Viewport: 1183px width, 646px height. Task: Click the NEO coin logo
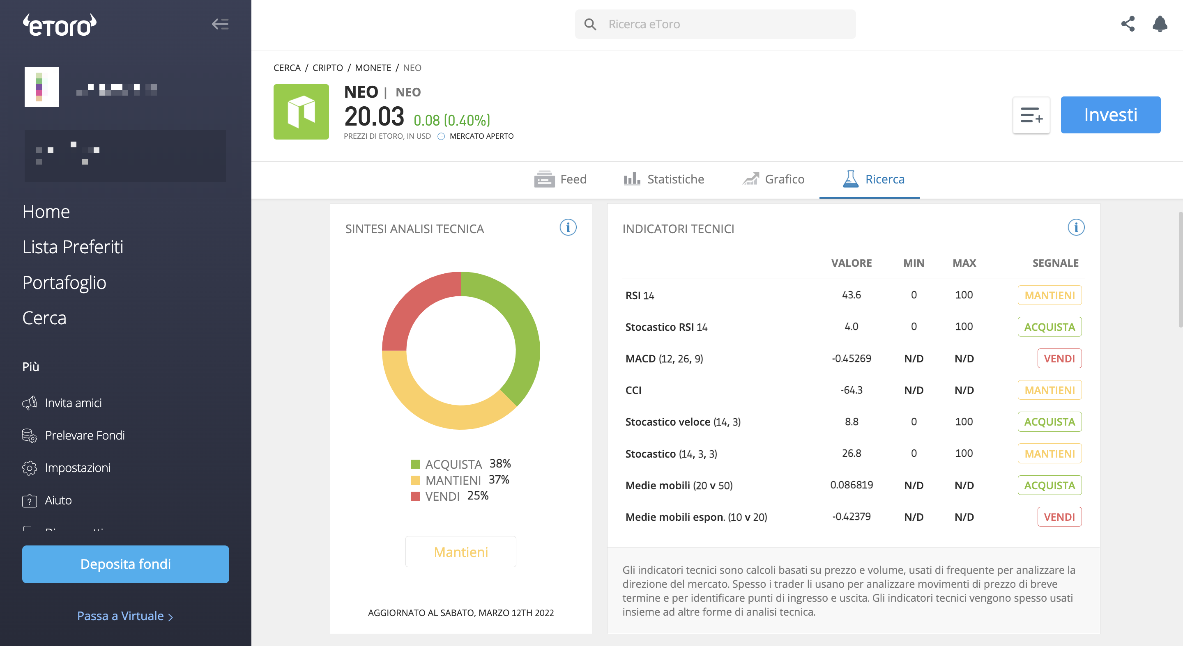click(x=301, y=112)
